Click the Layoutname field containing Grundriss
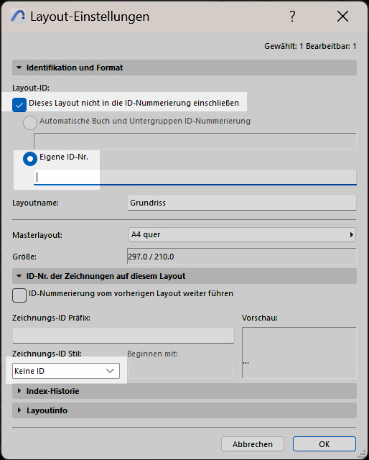Screen dimensions: 369x460 (x=242, y=203)
